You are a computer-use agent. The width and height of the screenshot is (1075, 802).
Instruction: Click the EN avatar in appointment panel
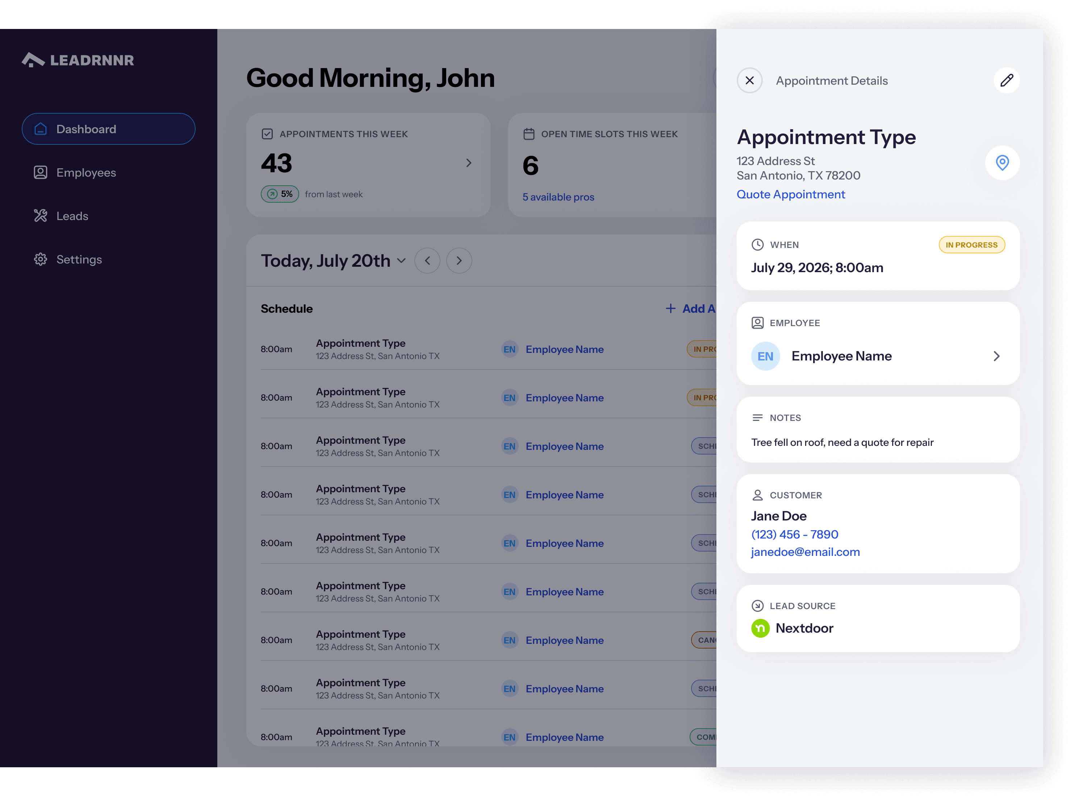765,356
